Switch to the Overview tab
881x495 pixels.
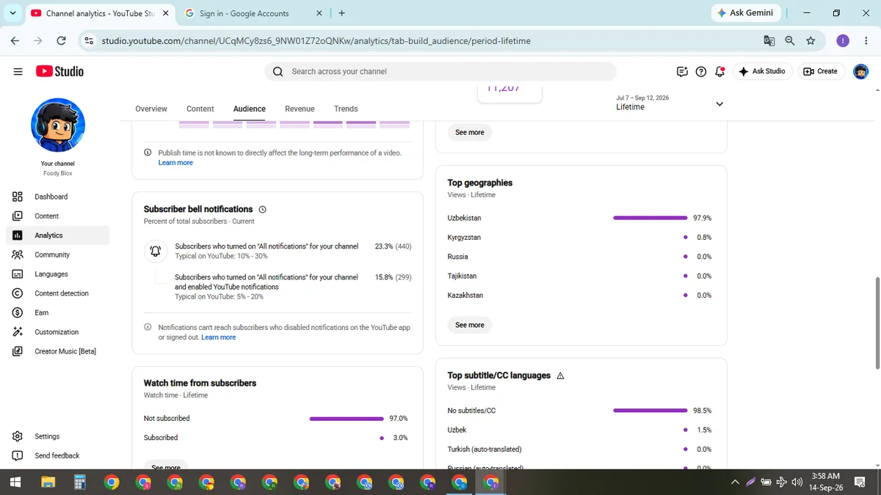[151, 109]
